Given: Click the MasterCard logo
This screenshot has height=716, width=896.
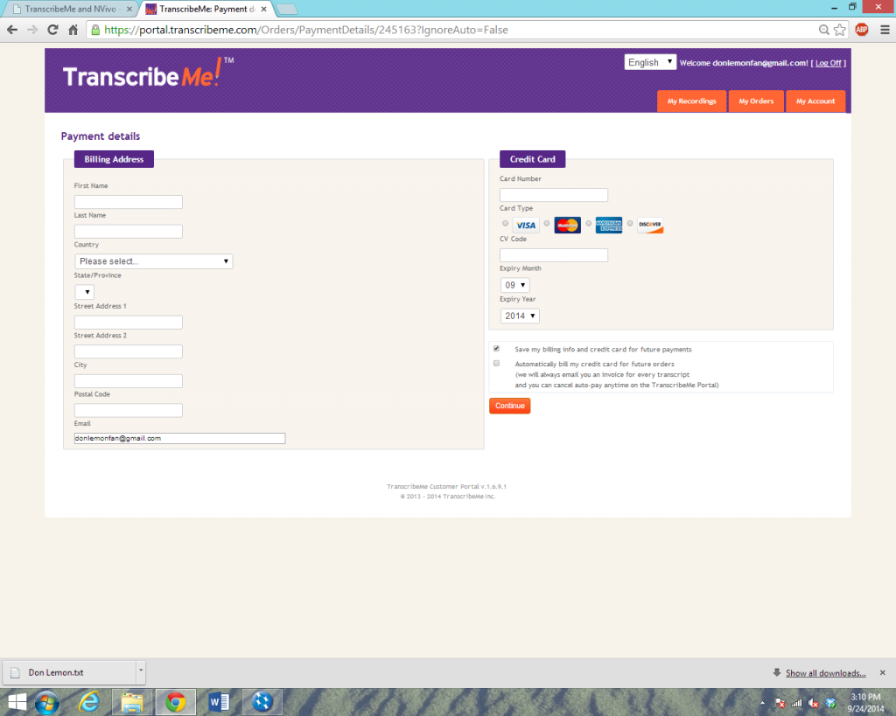Looking at the screenshot, I should tap(567, 225).
